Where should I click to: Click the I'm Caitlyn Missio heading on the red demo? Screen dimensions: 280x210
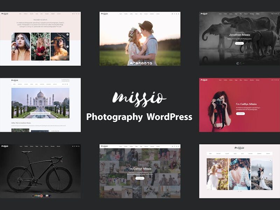pyautogui.click(x=246, y=104)
